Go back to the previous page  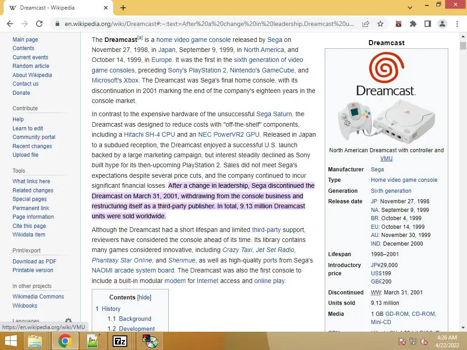(x=10, y=24)
